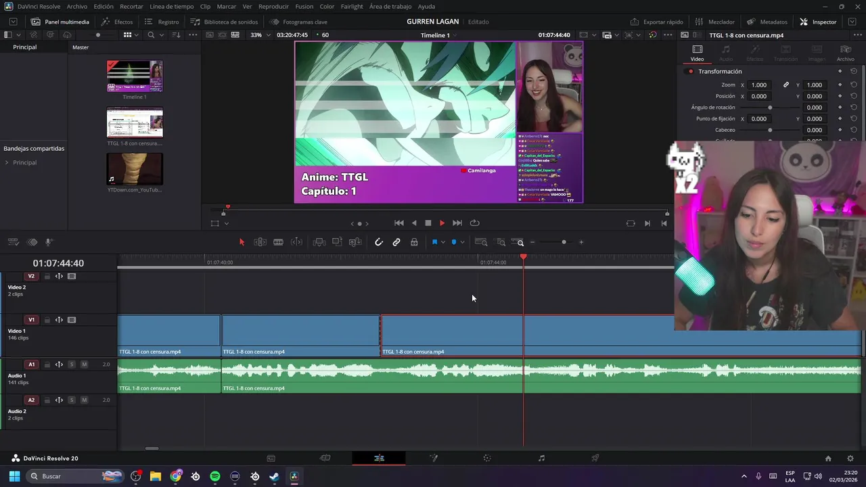
Task: Toggle position lock padlock in toolbar
Action: 414,242
